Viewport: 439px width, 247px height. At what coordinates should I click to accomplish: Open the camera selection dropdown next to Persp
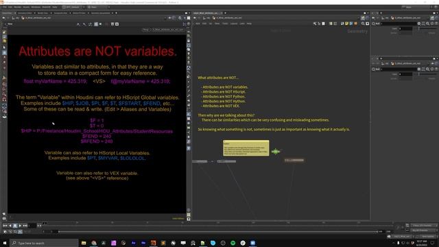point(168,30)
